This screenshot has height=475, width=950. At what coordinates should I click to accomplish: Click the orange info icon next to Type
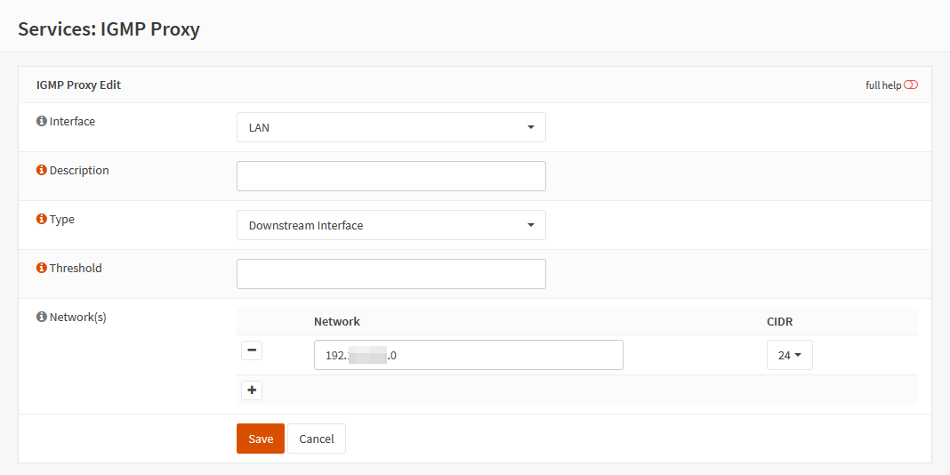pyautogui.click(x=42, y=220)
